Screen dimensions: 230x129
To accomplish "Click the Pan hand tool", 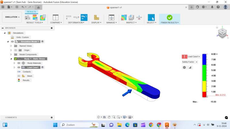I will coord(109,117).
